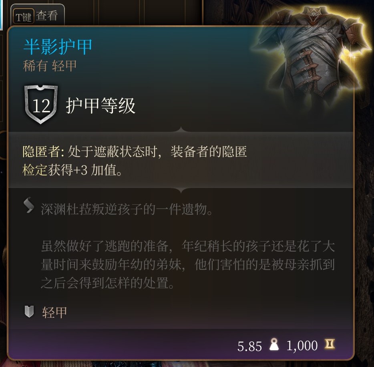Viewport: 374px width, 367px height.
Task: Click the weight icon next to 5.85
Action: (274, 344)
